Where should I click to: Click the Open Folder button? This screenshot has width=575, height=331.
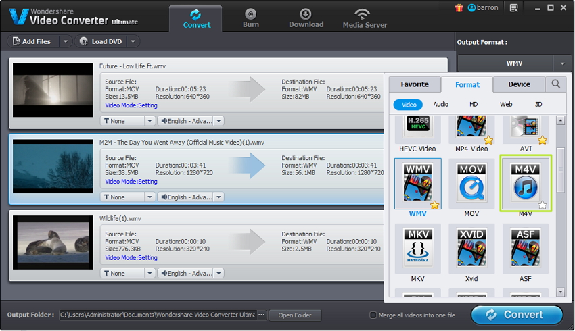pos(295,315)
